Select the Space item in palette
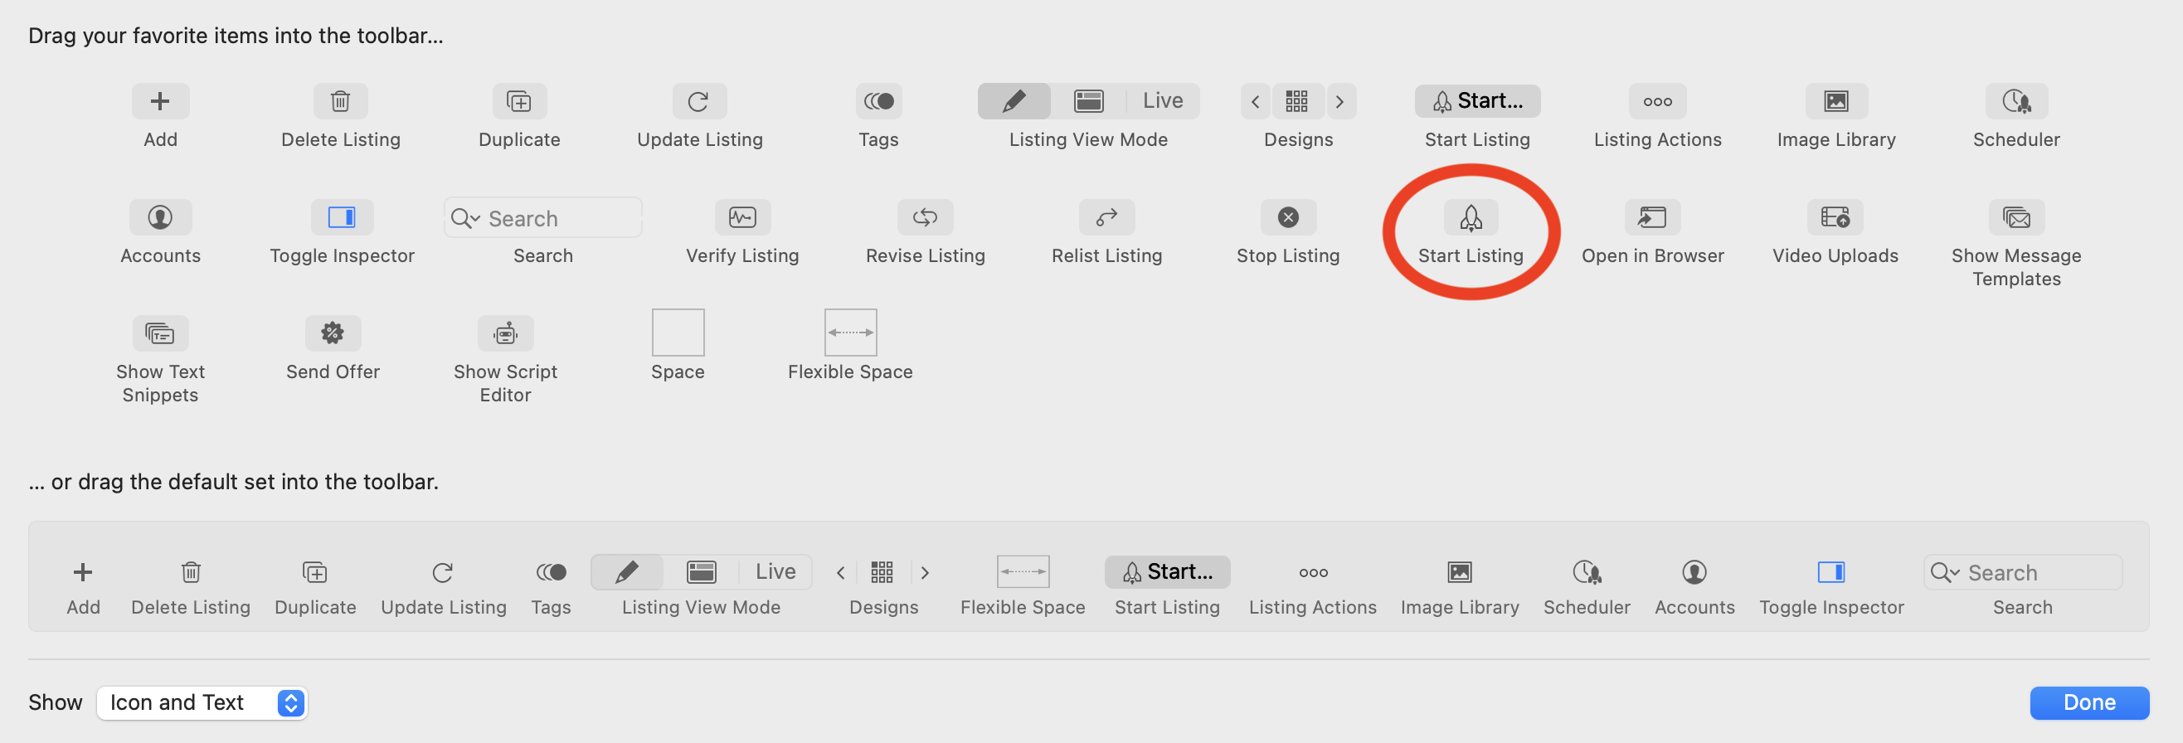The width and height of the screenshot is (2183, 743). [678, 333]
